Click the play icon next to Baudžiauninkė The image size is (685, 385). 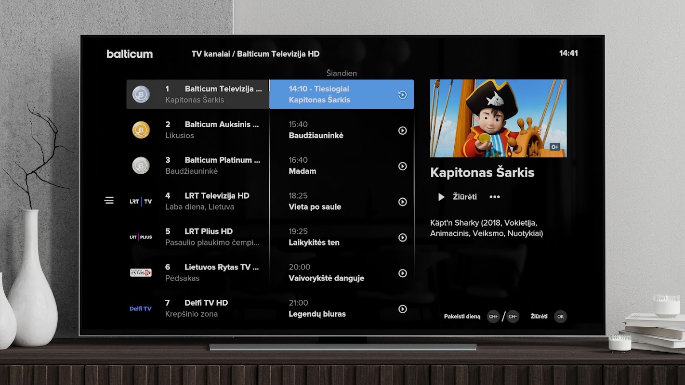coord(402,130)
